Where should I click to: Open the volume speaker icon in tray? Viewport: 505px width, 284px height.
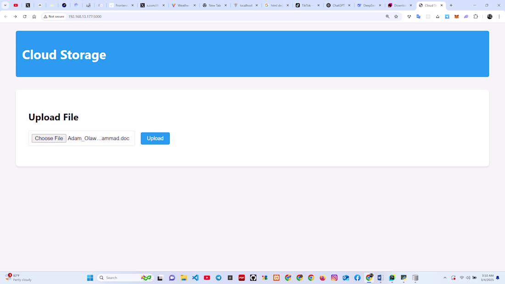pos(468,278)
